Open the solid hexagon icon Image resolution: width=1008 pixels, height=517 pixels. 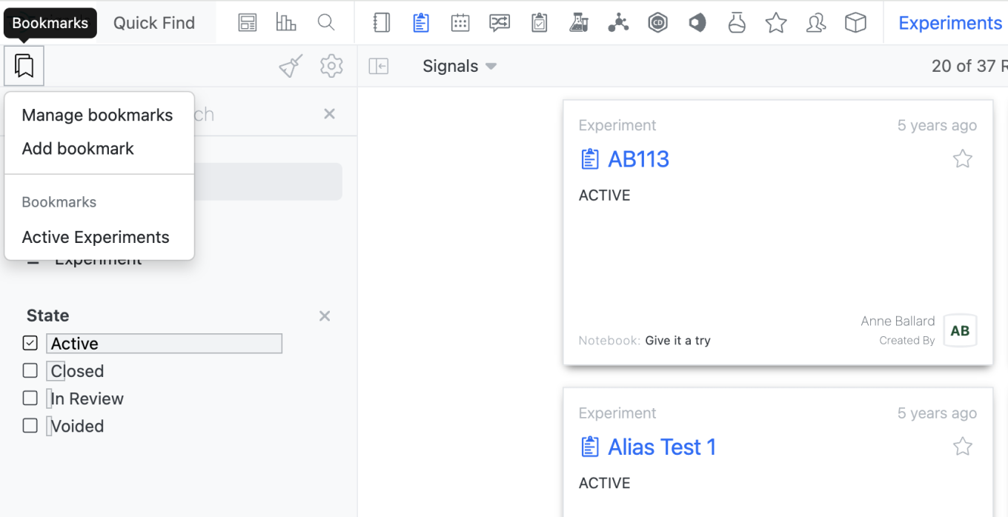pyautogui.click(x=697, y=23)
